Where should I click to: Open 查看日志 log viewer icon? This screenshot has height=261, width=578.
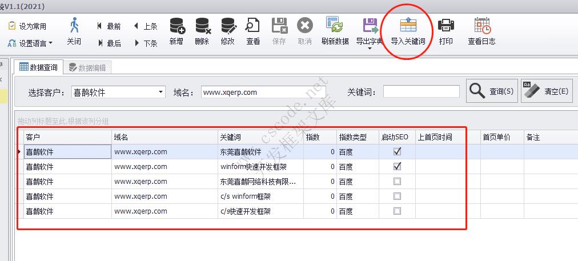(481, 26)
